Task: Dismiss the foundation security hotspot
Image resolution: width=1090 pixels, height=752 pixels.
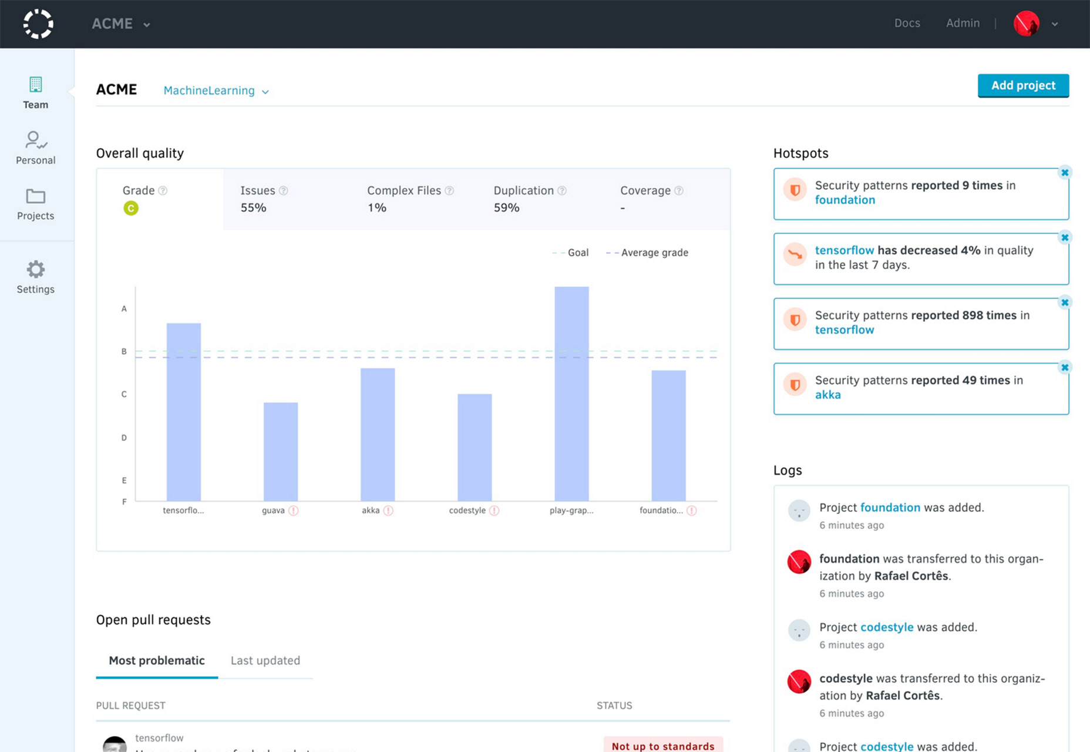Action: pos(1064,172)
